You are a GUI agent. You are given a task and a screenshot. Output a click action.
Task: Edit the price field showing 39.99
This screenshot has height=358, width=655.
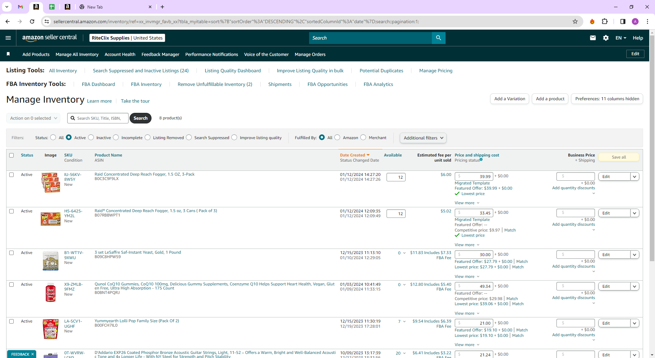point(474,176)
